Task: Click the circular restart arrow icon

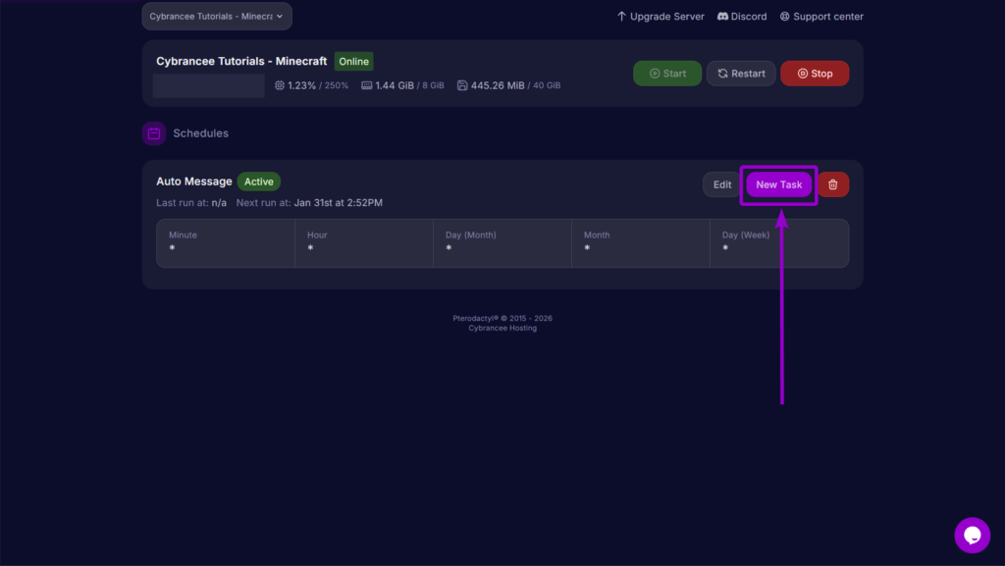Action: click(x=723, y=73)
